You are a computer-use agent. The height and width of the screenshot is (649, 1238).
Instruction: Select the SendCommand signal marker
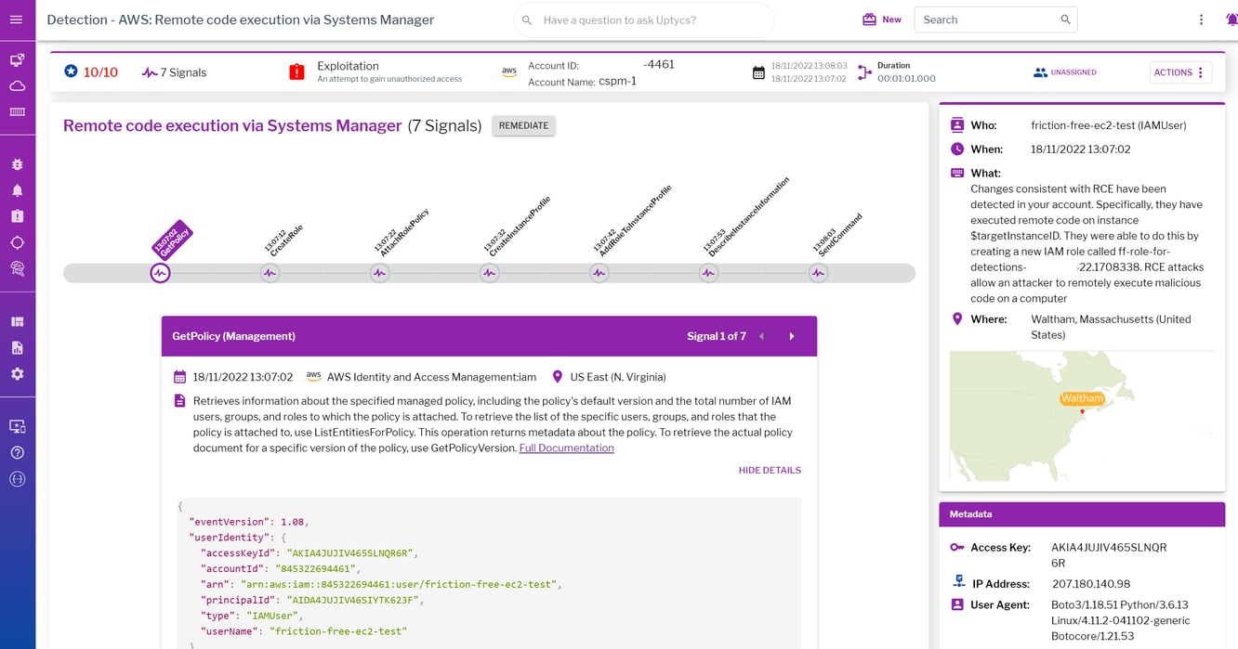point(818,273)
